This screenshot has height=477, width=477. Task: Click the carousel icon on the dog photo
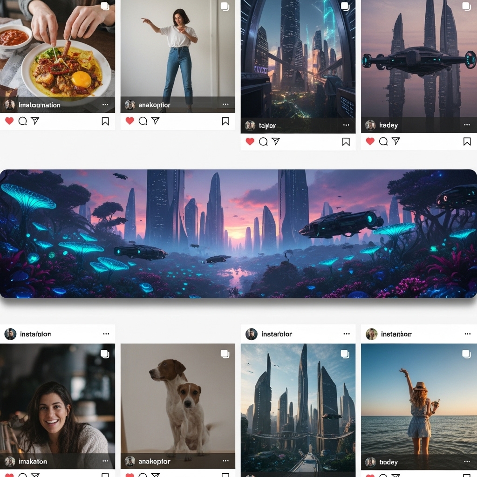click(225, 354)
